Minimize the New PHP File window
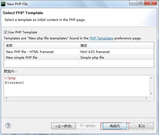 (133, 3)
